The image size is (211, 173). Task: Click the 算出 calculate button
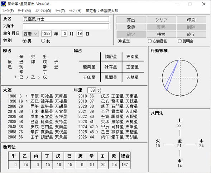pyautogui.click(x=131, y=20)
